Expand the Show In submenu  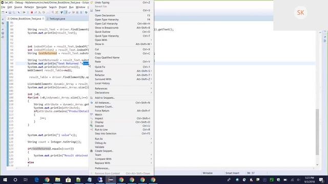[121, 44]
